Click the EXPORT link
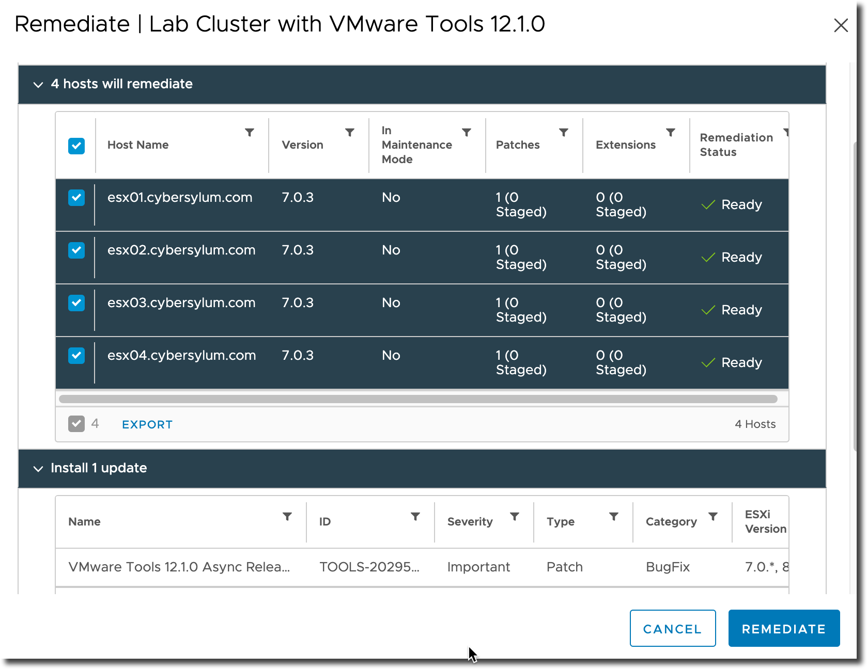This screenshot has width=867, height=669. point(147,424)
